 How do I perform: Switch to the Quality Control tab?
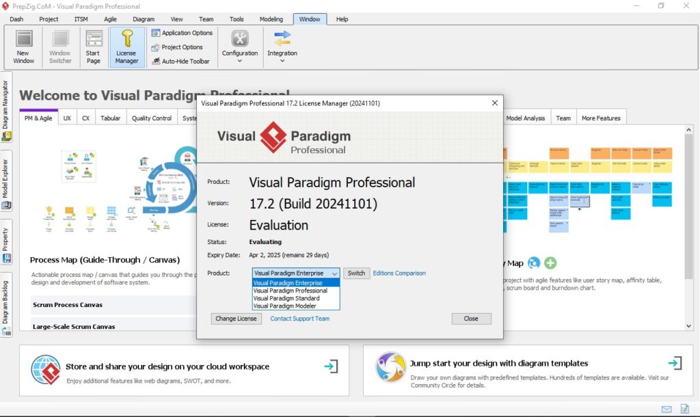[152, 118]
